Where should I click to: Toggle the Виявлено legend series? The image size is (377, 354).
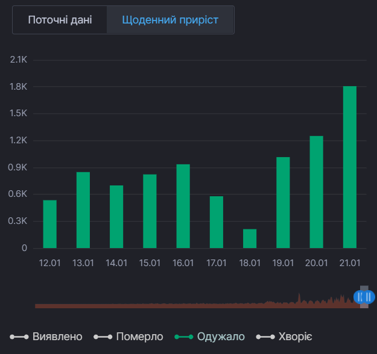pyautogui.click(x=57, y=337)
